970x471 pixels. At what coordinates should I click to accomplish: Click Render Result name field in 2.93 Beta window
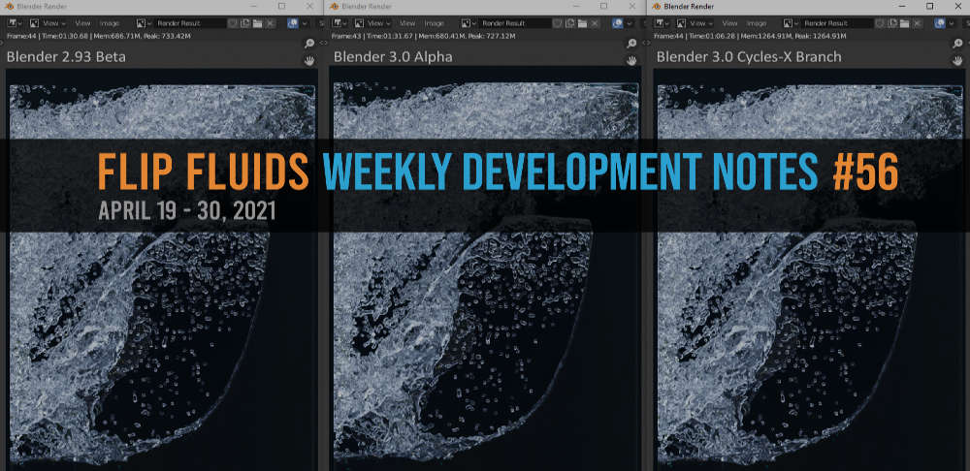(x=190, y=23)
